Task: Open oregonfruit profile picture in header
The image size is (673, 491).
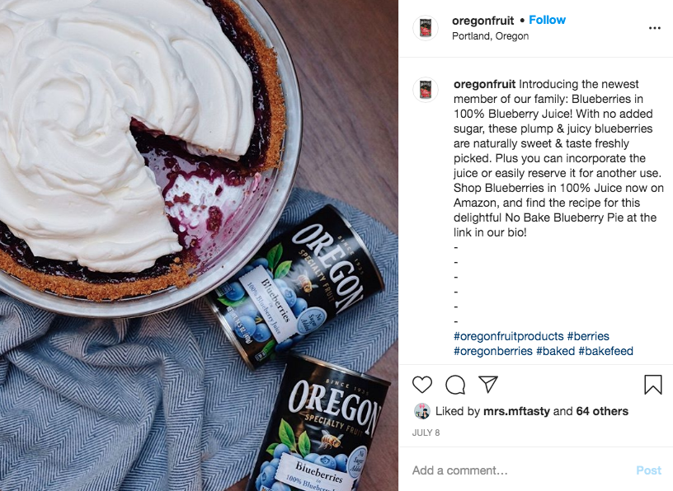Action: point(426,28)
